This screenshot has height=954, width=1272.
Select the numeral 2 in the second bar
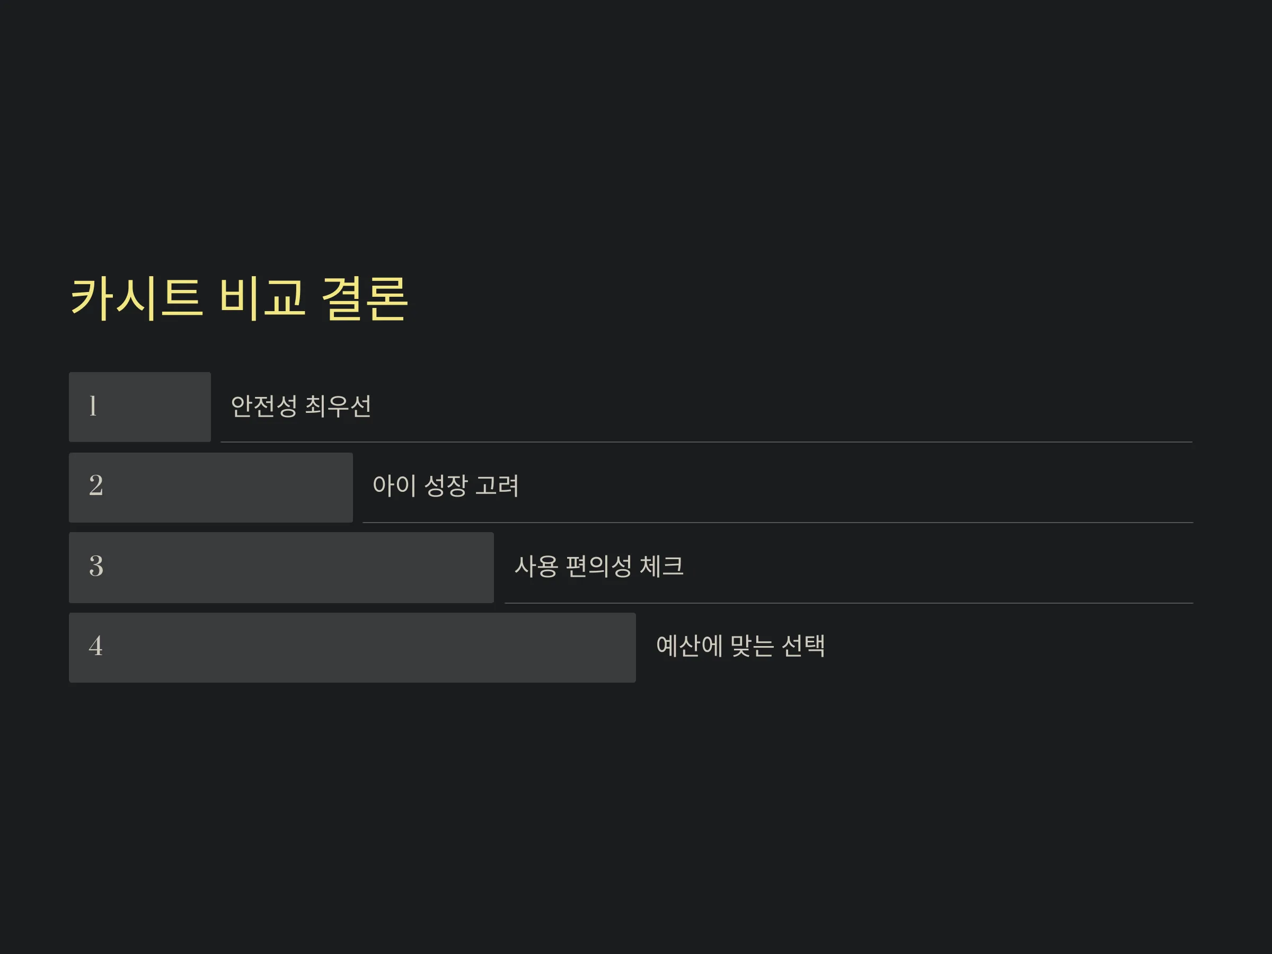[x=96, y=485]
